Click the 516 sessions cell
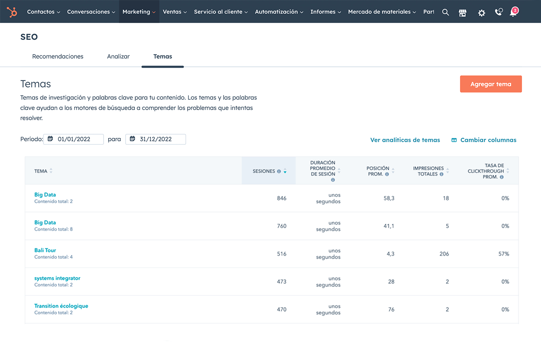This screenshot has width=541, height=344. pyautogui.click(x=281, y=254)
